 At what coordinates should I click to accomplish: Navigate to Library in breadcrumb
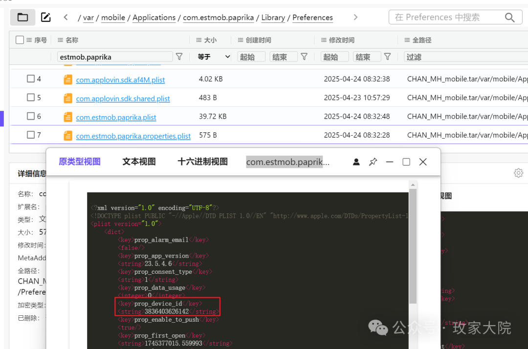coord(273,18)
